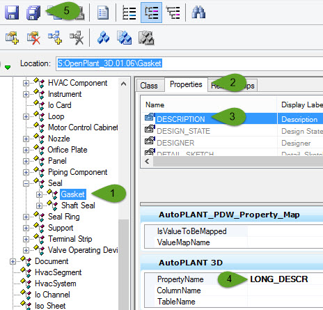Click the Valve Operating Device class icon
323x310 pixels.
coord(39,250)
